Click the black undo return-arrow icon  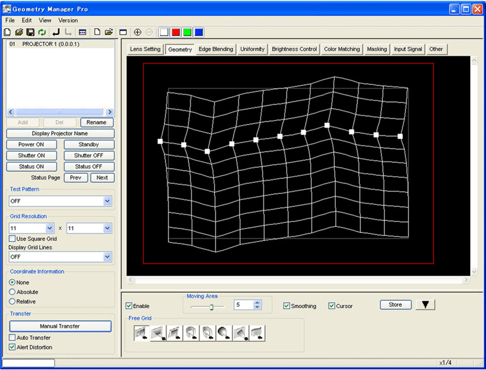pyautogui.click(x=56, y=32)
